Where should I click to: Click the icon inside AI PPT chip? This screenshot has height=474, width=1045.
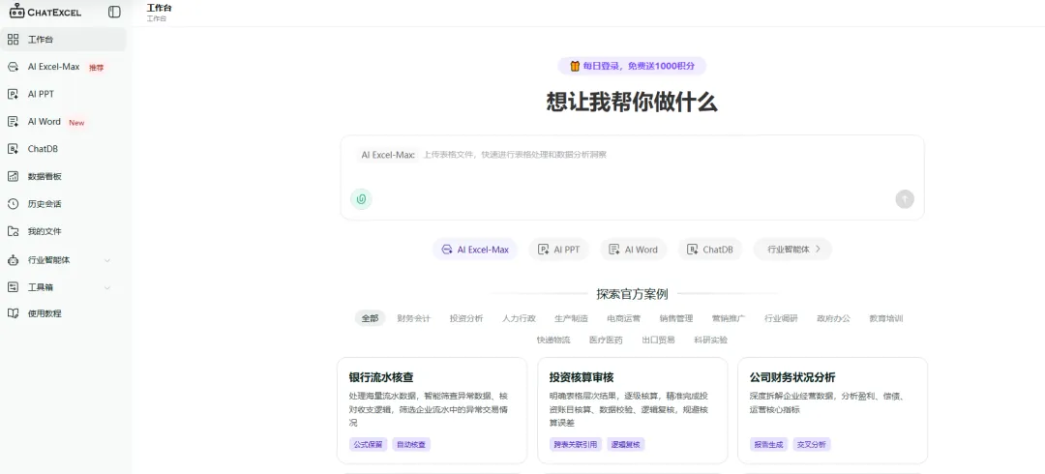pos(543,250)
